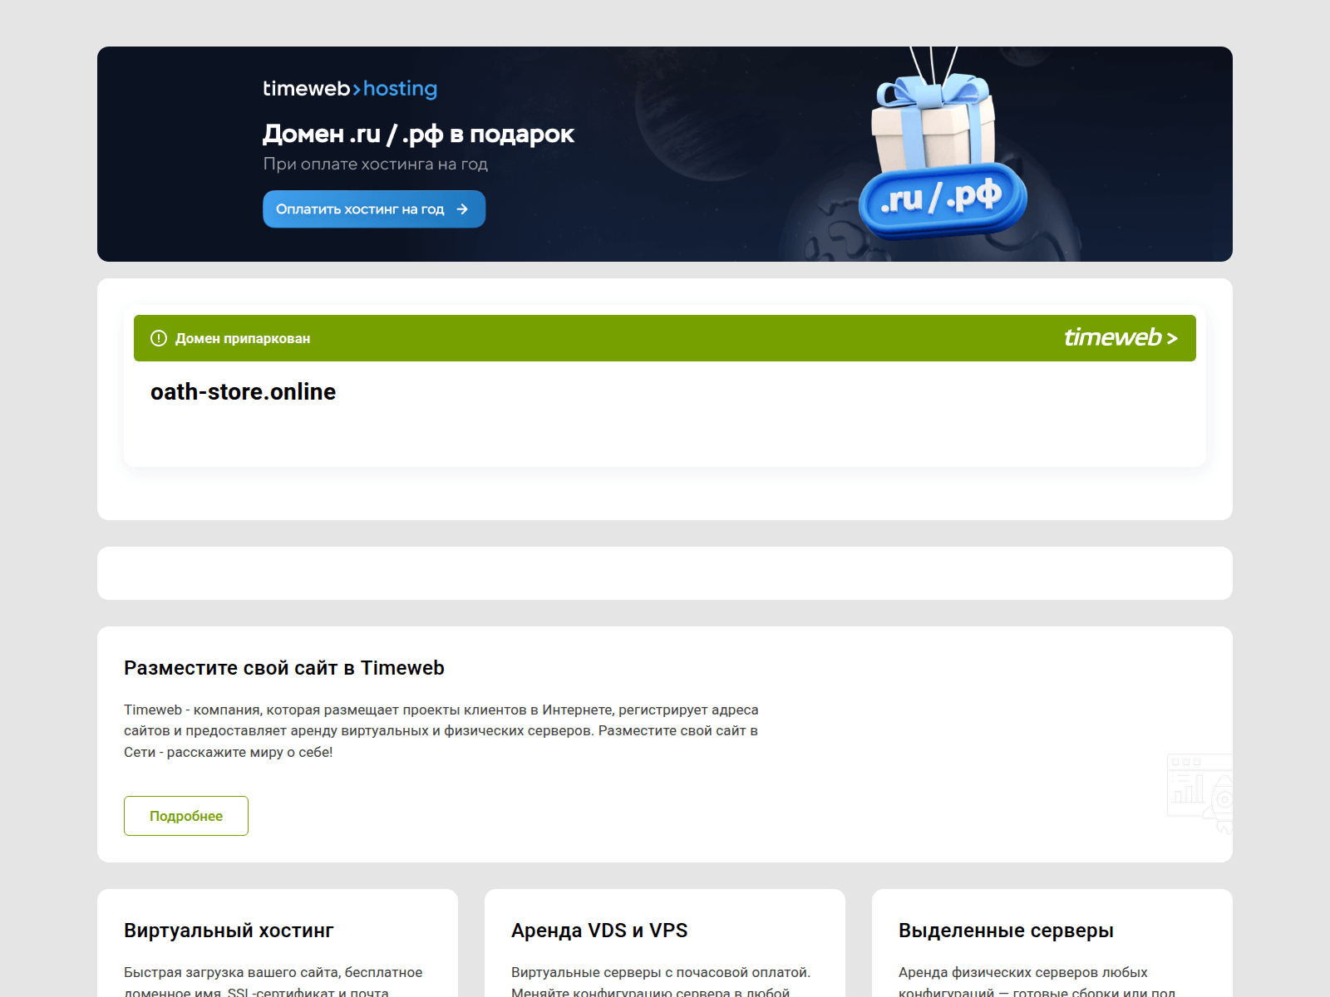Open the 'Аренда VDS и VPS' card heading
The height and width of the screenshot is (997, 1330).
pos(599,931)
